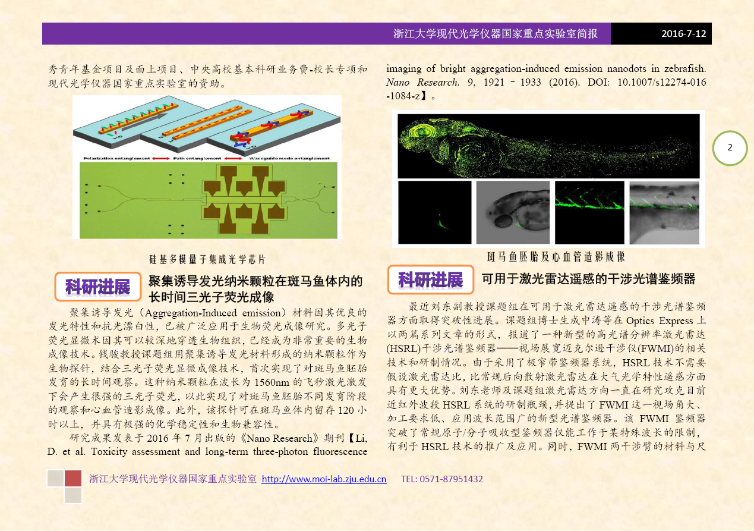This screenshot has width=754, height=531.
Task: Click the 科研进展 badge beside 聚集诱导发光 heading
Action: point(98,287)
